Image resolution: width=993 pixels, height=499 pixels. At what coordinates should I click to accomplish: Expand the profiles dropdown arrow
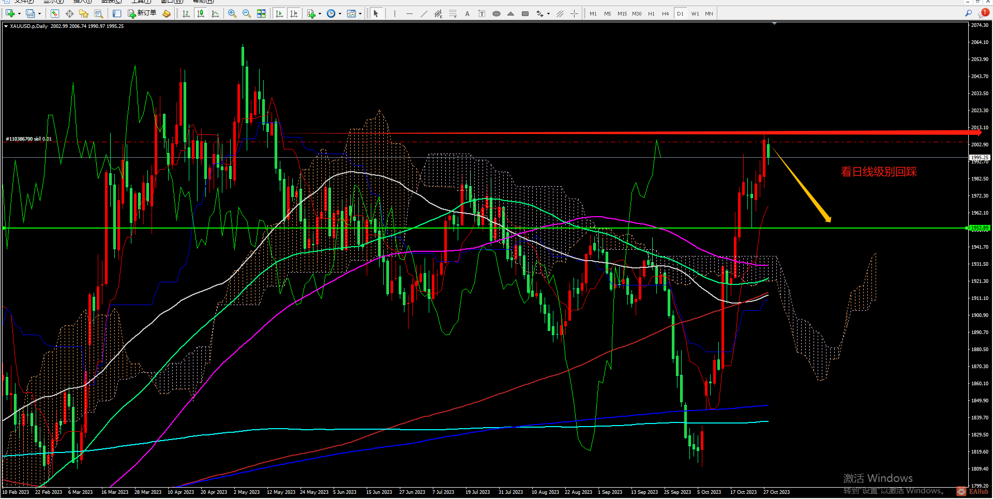(39, 14)
